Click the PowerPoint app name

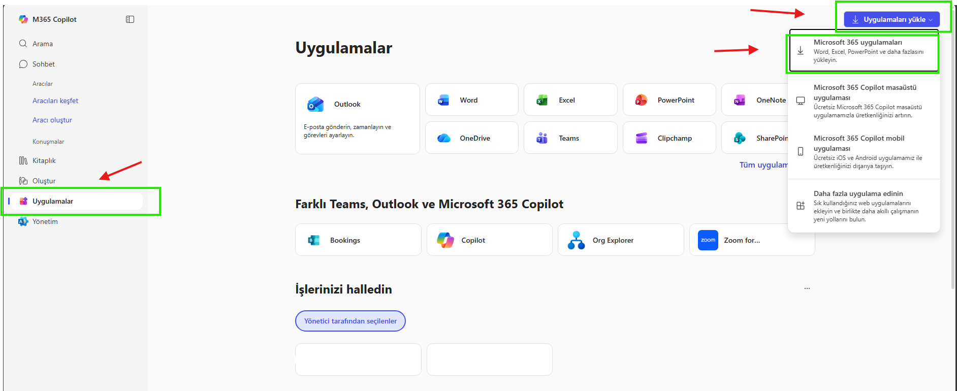[x=676, y=100]
